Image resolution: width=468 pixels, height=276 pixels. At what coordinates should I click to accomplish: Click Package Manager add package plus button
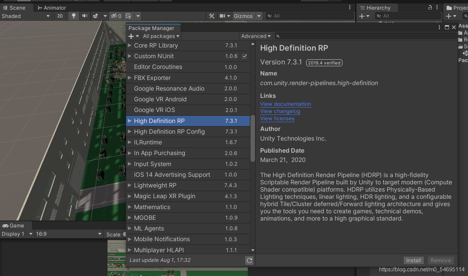pos(133,36)
